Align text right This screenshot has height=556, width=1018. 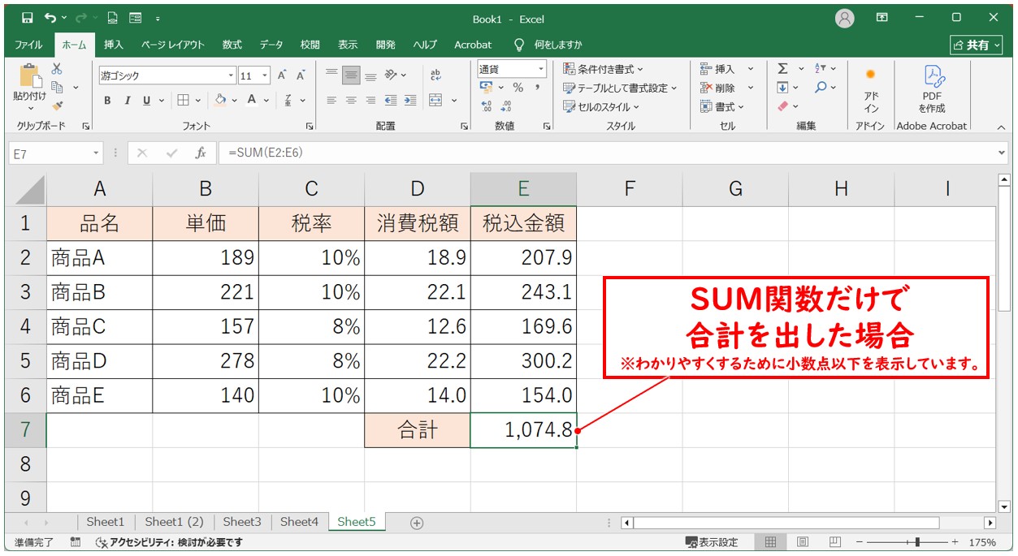click(370, 101)
